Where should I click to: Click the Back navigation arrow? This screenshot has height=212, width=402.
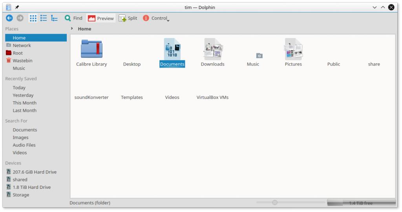[x=9, y=18]
